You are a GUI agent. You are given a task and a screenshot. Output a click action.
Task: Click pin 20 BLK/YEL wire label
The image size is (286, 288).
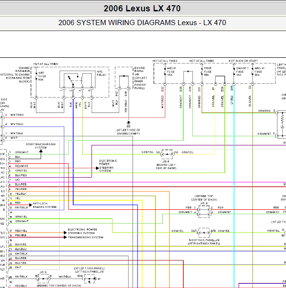pyautogui.click(x=21, y=244)
